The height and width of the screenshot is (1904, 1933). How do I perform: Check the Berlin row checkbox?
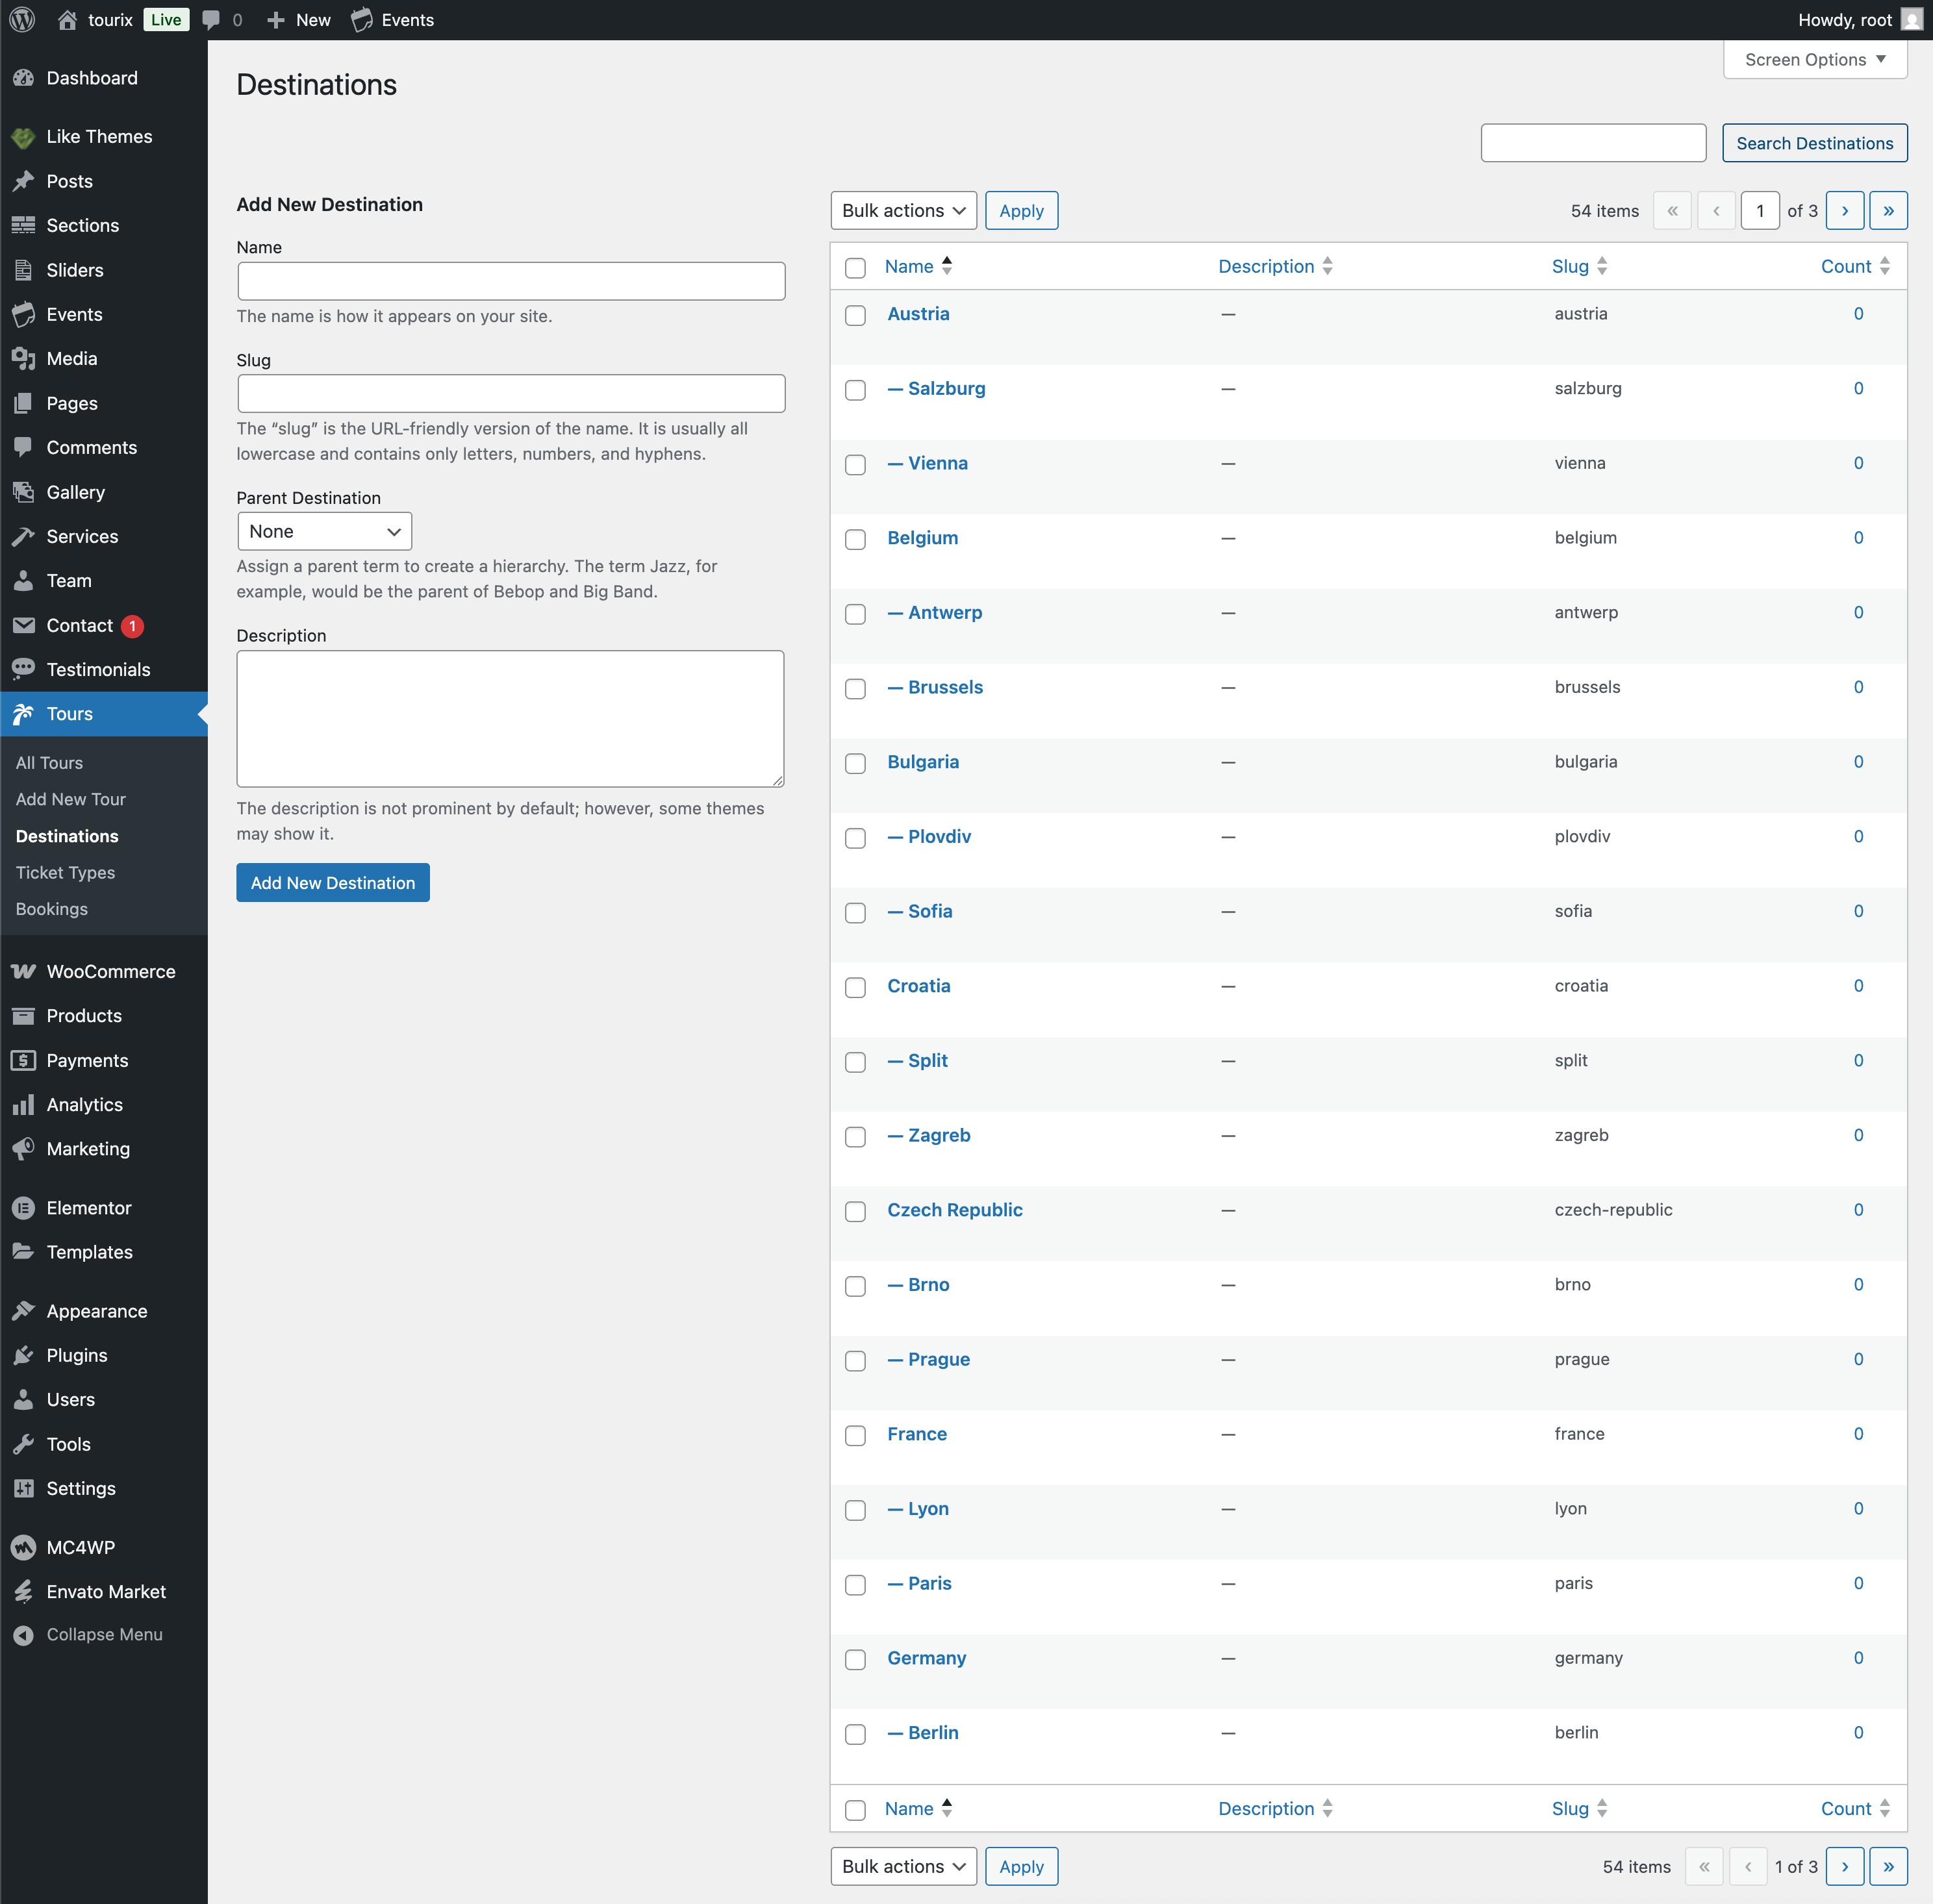855,1734
